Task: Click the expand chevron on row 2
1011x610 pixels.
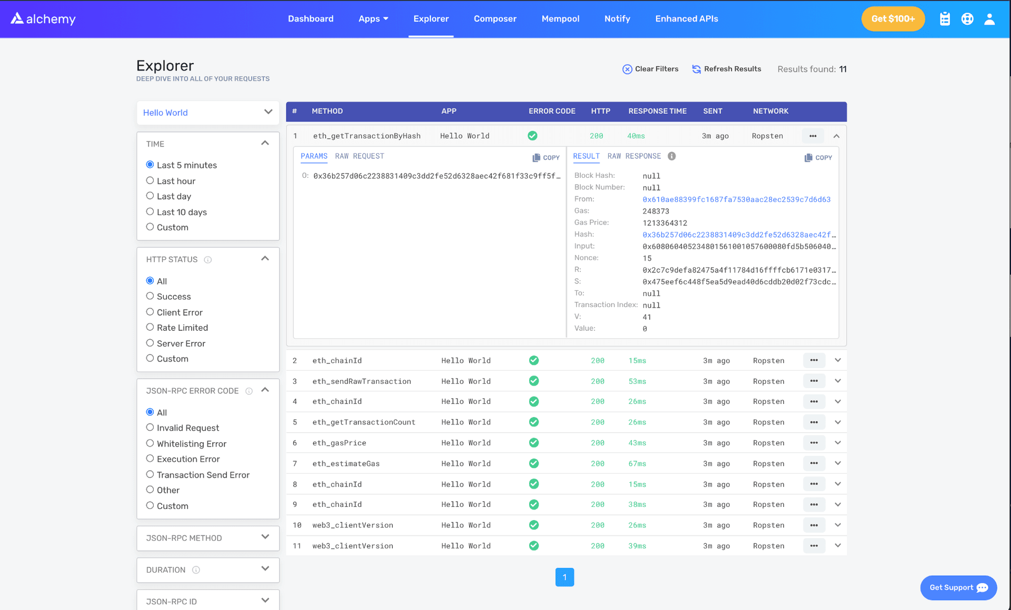Action: (x=838, y=360)
